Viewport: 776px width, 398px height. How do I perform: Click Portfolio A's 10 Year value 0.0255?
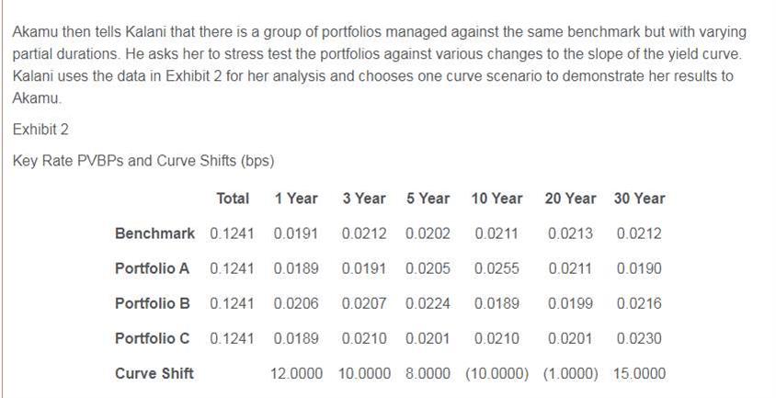496,268
